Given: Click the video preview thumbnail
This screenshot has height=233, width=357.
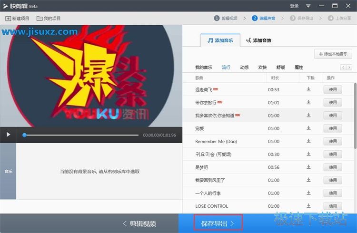Looking at the screenshot, I should point(91,76).
